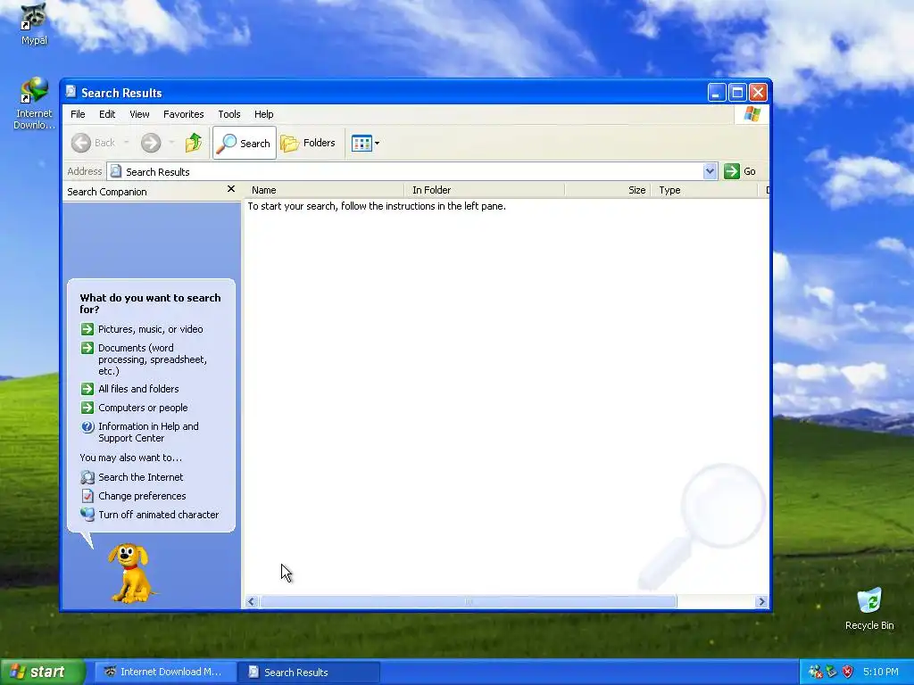Click the checklist icon beside Change preferences
The width and height of the screenshot is (914, 685).
tap(87, 496)
